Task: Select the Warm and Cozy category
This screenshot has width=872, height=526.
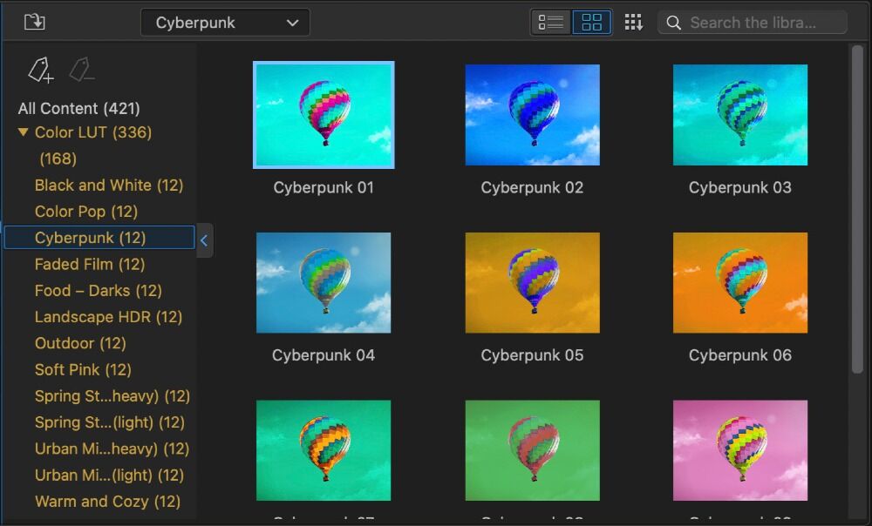Action: pos(107,502)
